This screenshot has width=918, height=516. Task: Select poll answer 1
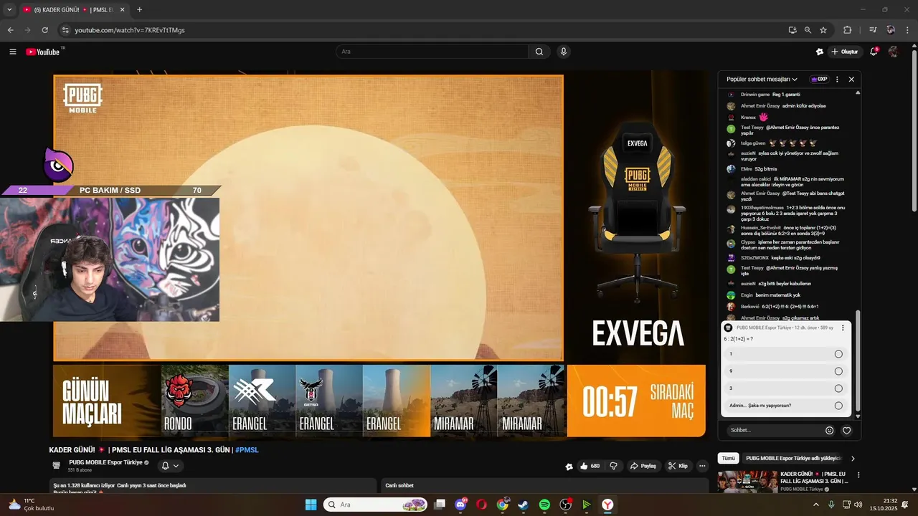(786, 354)
